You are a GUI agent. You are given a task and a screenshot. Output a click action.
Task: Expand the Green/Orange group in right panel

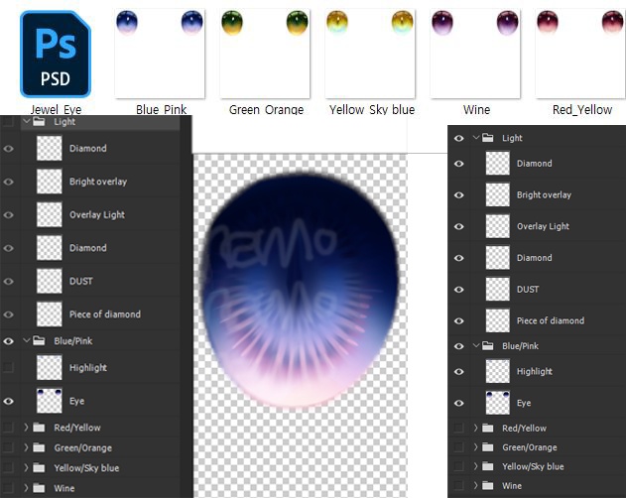[x=476, y=446]
